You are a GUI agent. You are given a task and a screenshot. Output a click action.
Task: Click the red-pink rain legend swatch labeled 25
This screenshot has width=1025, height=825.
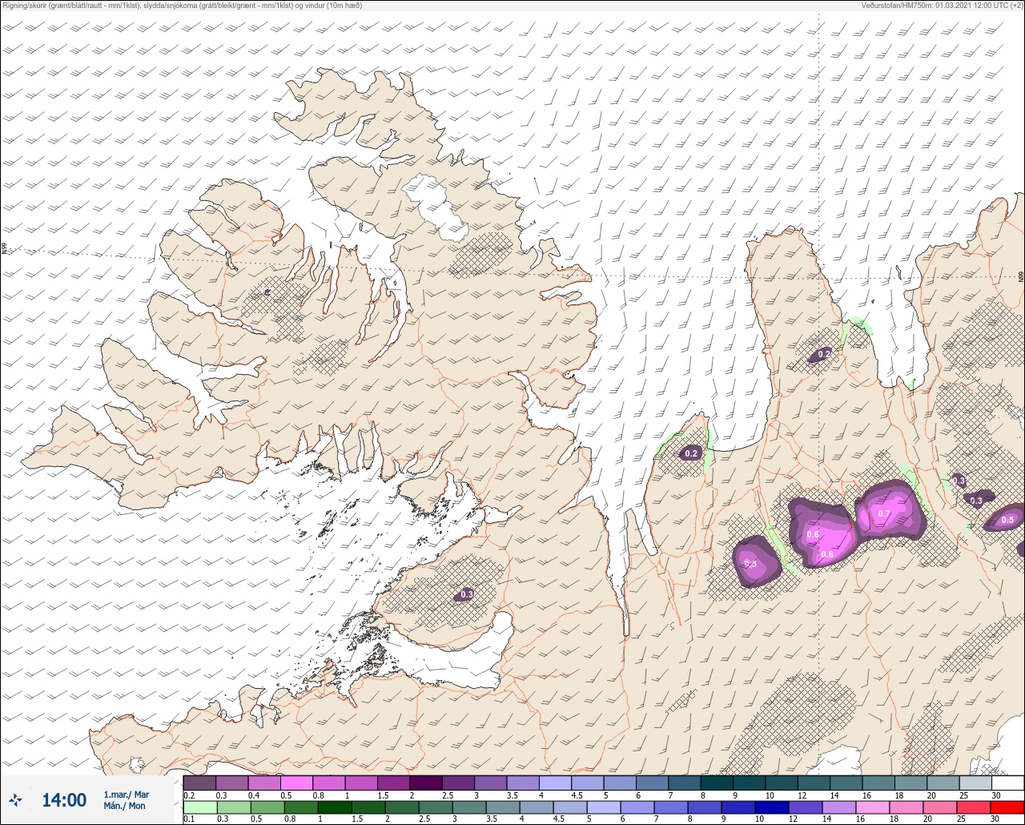click(974, 807)
